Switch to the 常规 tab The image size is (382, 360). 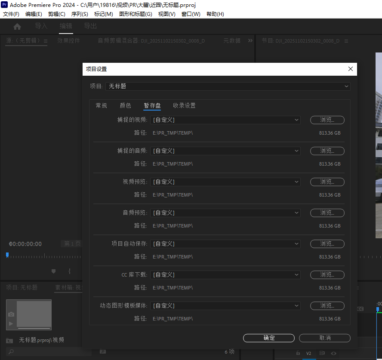[x=102, y=105]
